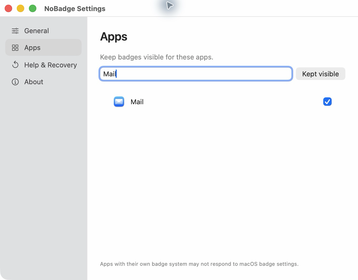Select the Mail row label
Viewport: 358px width, 280px height.
click(x=137, y=102)
